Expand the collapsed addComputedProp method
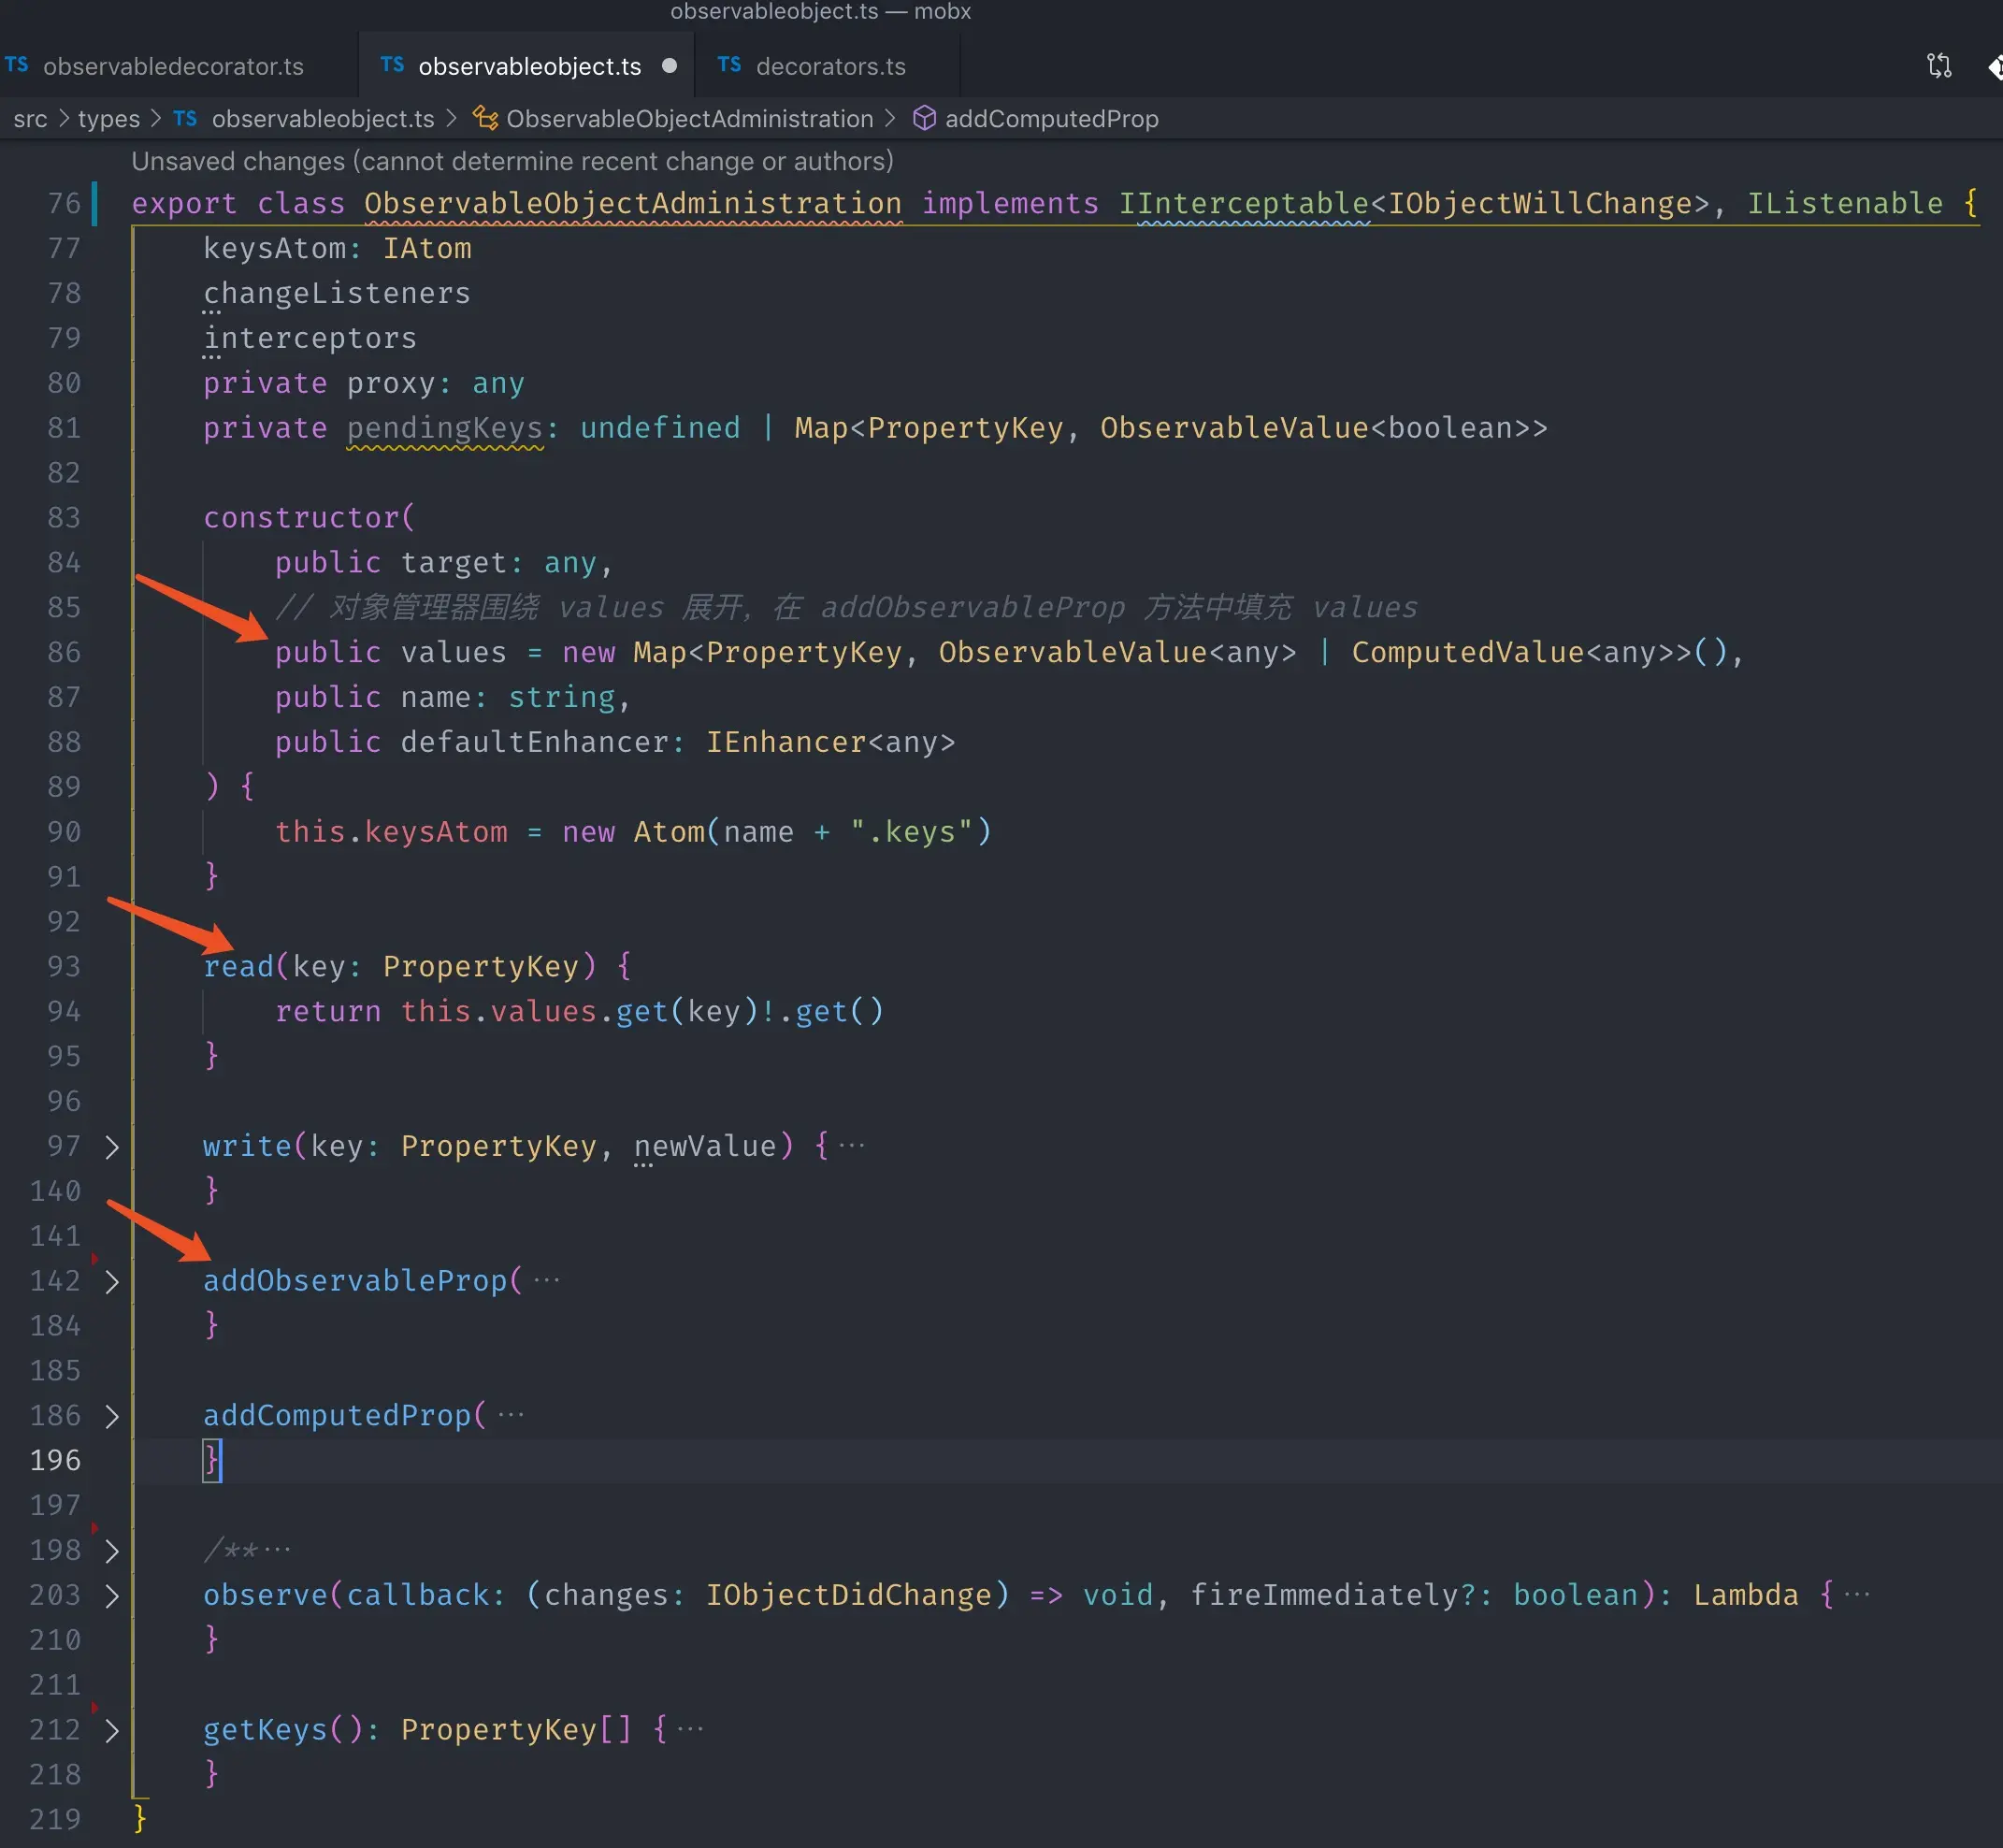 [x=111, y=1417]
